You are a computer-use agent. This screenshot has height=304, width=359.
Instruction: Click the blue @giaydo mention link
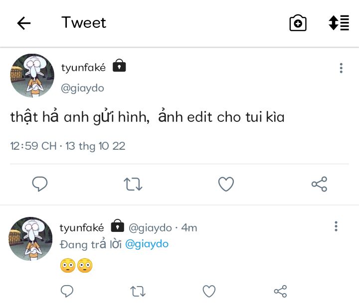[x=147, y=244]
